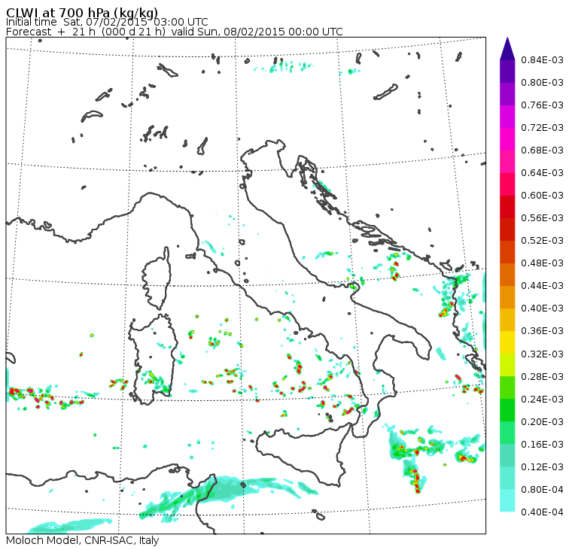572x550 pixels.
Task: Click the island of Sardinia on the map
Action: click(154, 359)
